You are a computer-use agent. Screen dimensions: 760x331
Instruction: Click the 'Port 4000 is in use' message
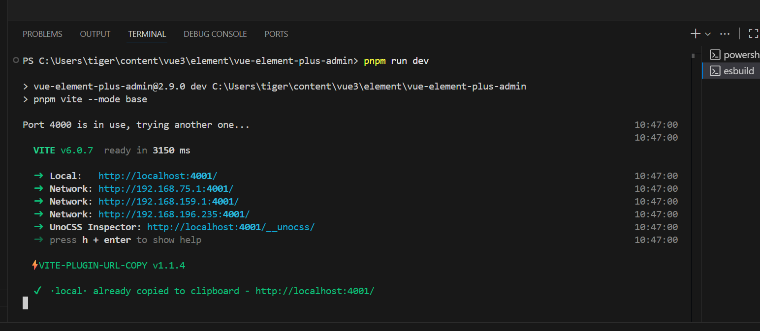tap(136, 124)
